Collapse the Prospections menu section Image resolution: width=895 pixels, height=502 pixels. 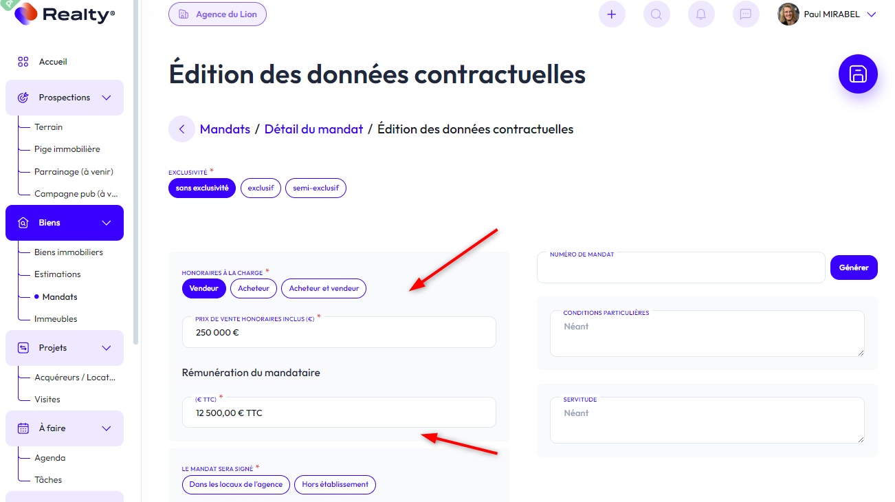pos(107,98)
